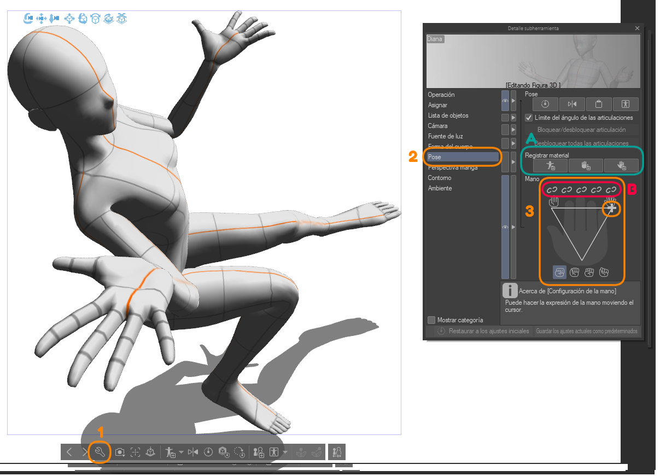
Task: Click register pose figure icon in launcher
Action: pos(170,452)
